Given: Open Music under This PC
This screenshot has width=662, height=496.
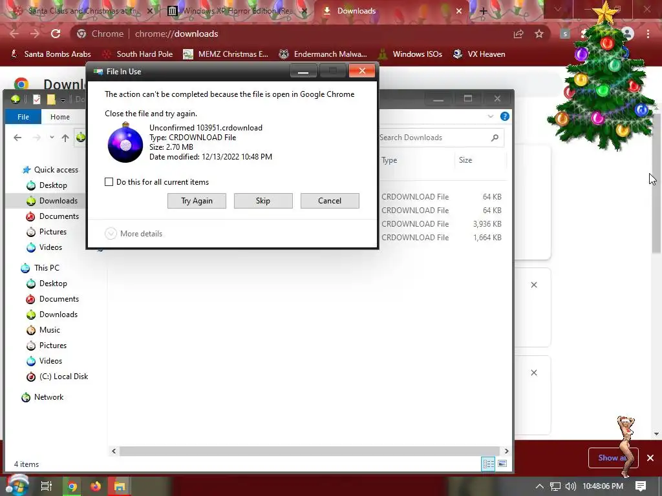Looking at the screenshot, I should click(x=43, y=330).
